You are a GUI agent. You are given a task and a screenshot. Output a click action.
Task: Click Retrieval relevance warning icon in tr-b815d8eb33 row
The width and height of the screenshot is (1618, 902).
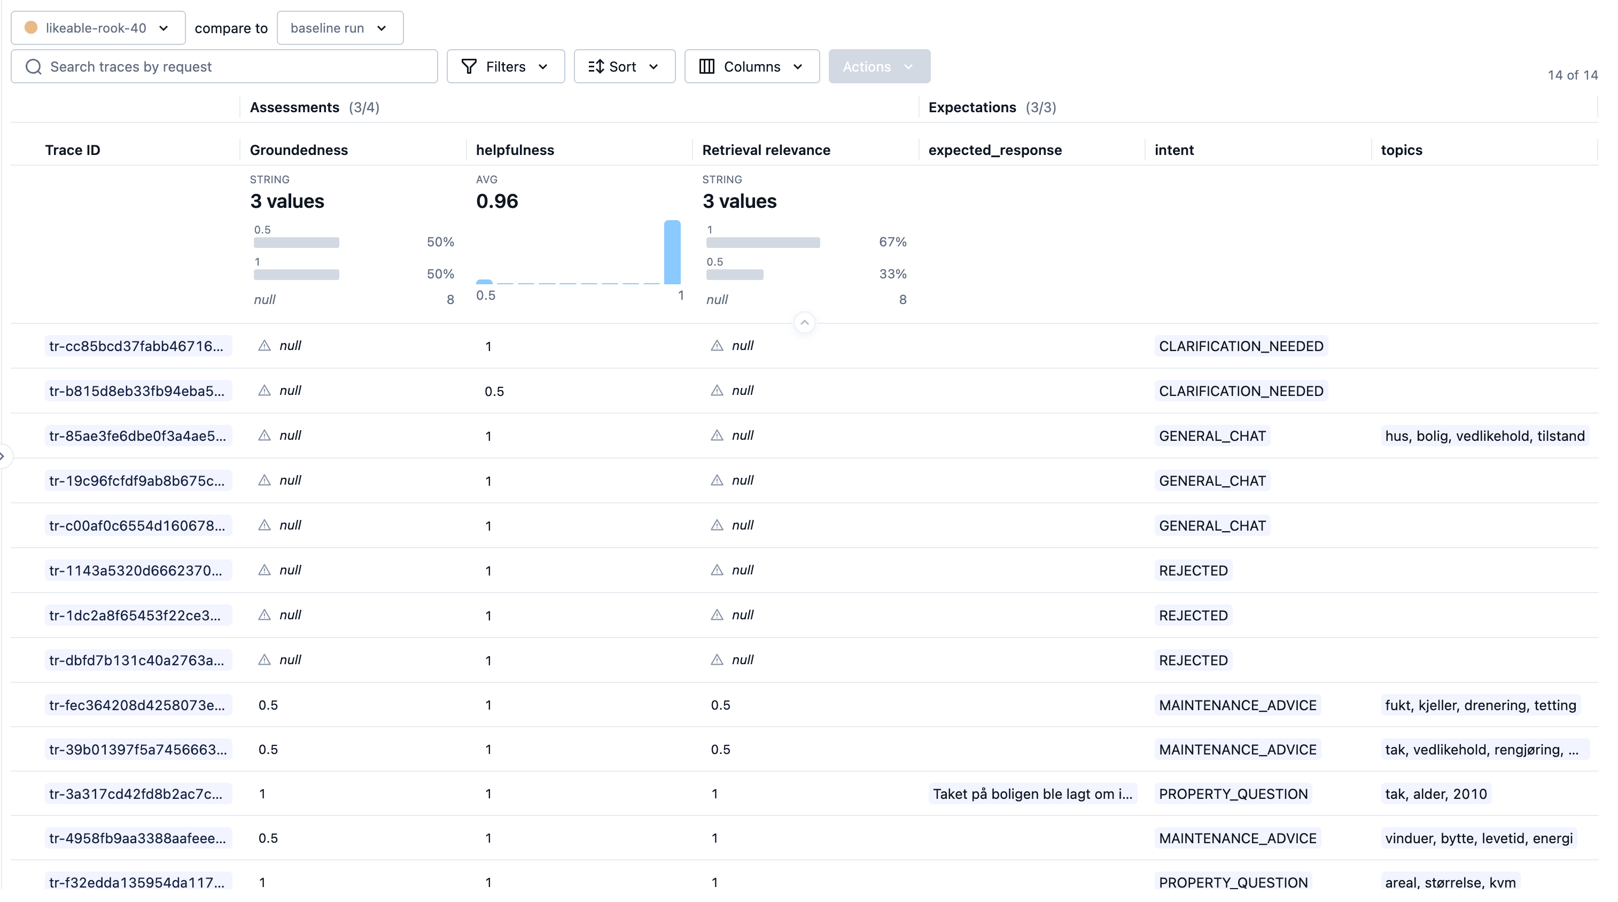717,390
